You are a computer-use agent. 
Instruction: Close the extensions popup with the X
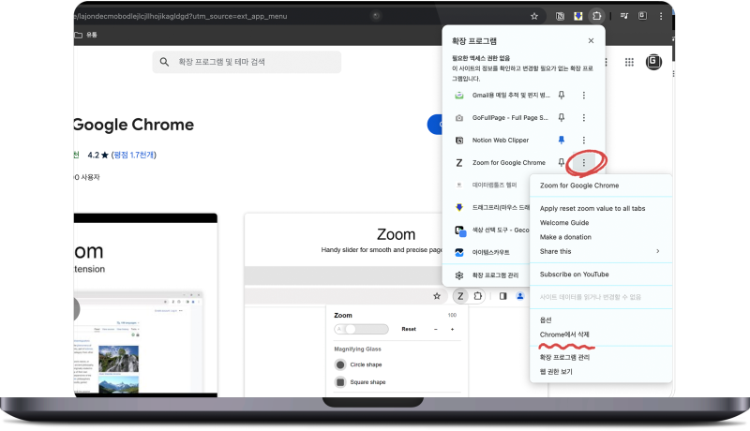[x=592, y=40]
